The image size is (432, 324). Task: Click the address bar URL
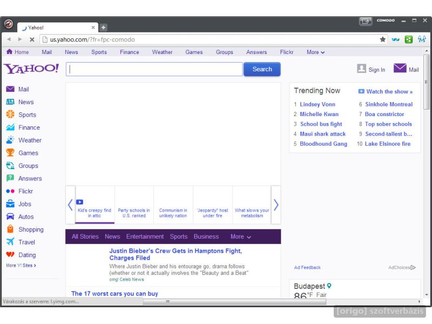point(92,39)
